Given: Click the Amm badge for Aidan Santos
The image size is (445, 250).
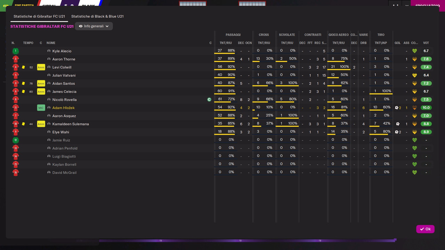Looking at the screenshot, I should (x=41, y=83).
